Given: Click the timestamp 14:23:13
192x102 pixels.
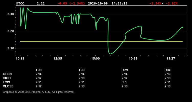Looking at the screenshot, I should click(119, 3).
